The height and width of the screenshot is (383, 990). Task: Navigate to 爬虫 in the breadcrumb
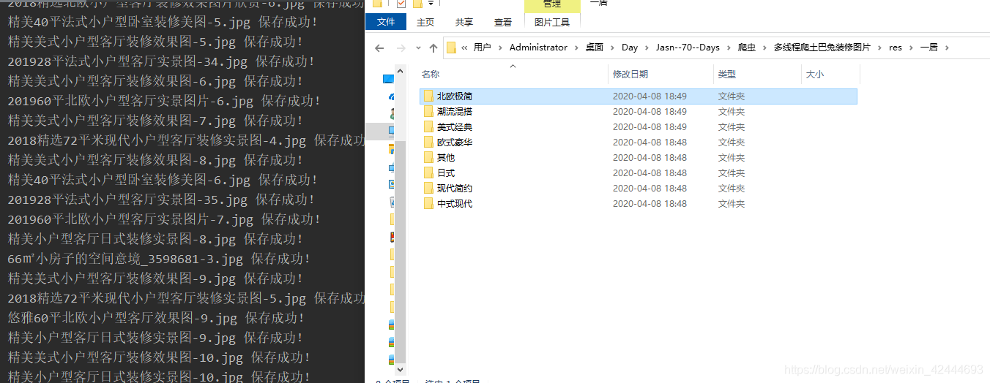(747, 48)
